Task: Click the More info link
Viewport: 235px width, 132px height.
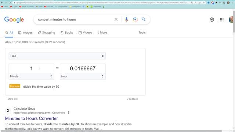Action: [x=12, y=99]
